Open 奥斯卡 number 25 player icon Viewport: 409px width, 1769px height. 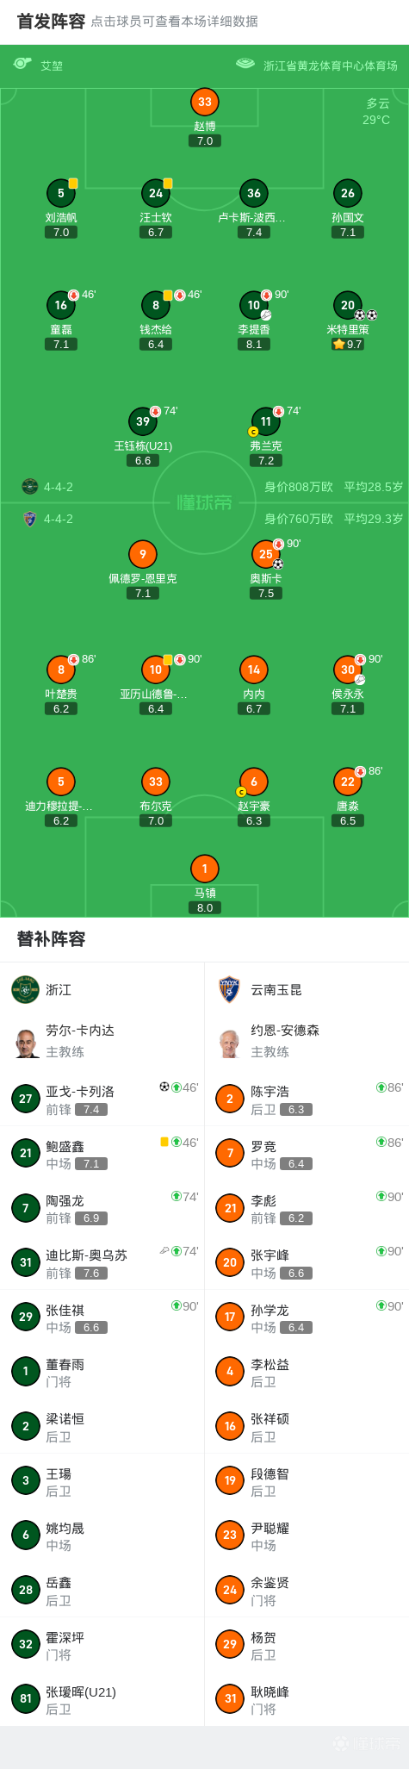point(265,554)
